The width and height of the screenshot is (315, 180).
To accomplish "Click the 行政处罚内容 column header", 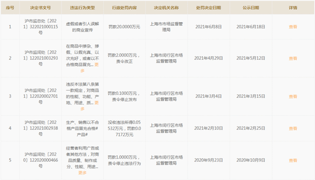I will click(x=125, y=8).
